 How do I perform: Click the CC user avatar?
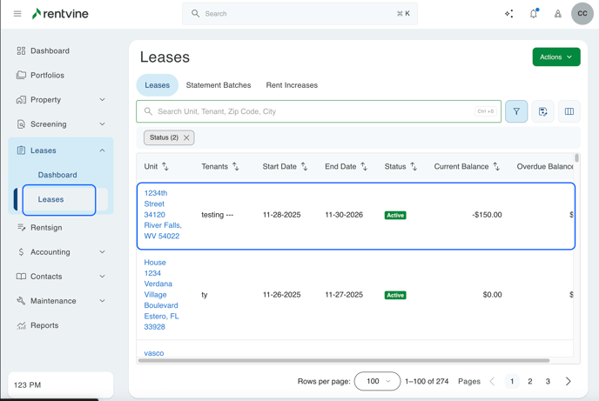click(582, 14)
